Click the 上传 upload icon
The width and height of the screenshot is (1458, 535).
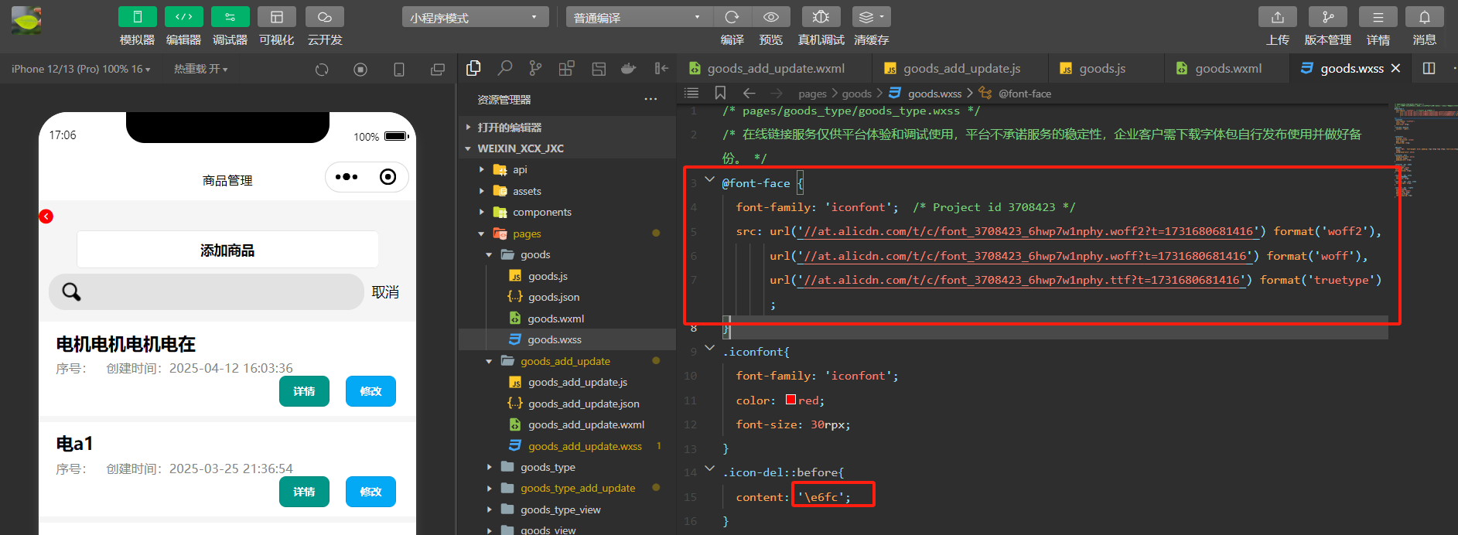[1278, 17]
